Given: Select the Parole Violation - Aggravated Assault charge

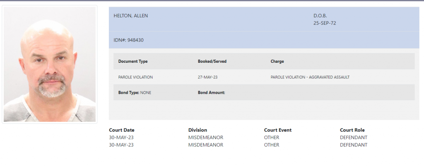Looking at the screenshot, I should click(x=310, y=77).
